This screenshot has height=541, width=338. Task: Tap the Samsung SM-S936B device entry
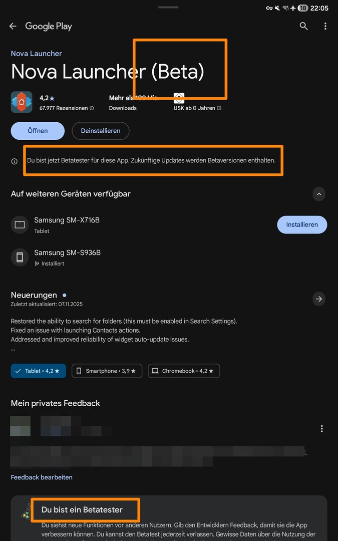[x=67, y=257]
